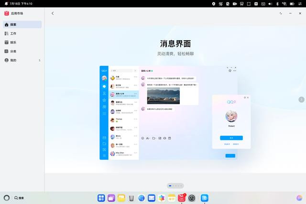Open the Mail app in dock
The height and width of the screenshot is (204, 306).
(x=152, y=198)
